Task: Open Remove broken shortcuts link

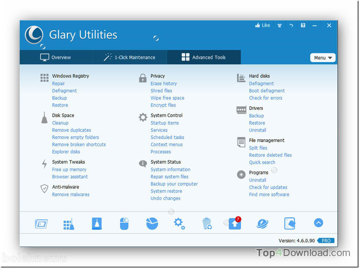Action: pos(79,144)
